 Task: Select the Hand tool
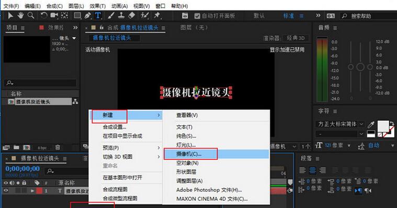pos(20,16)
